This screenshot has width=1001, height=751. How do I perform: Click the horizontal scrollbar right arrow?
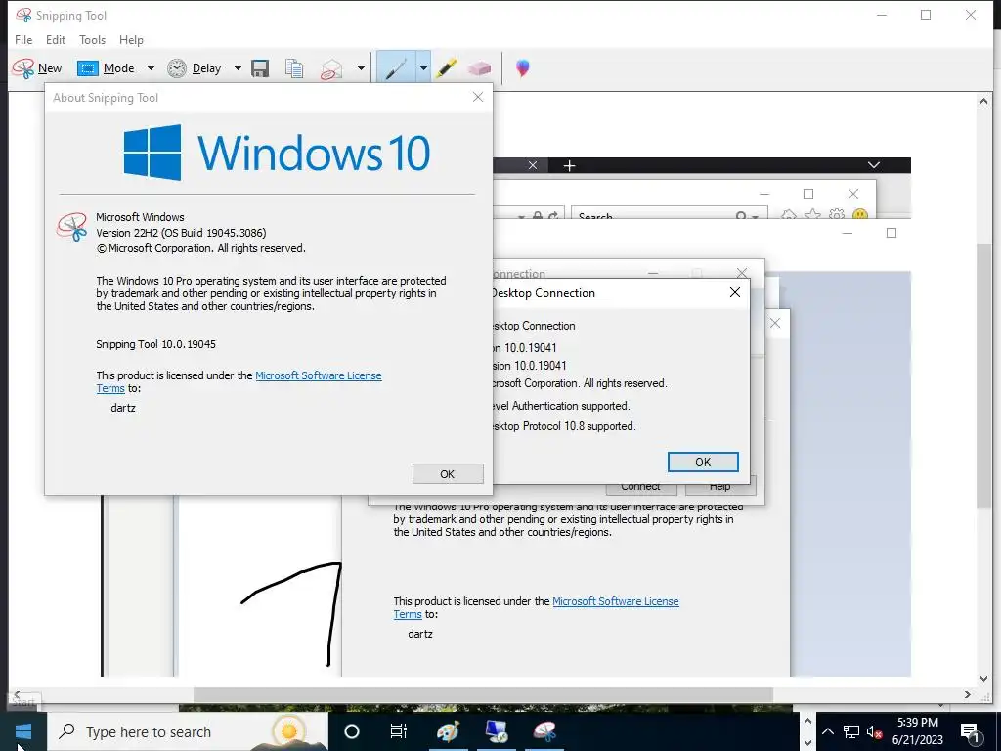968,695
